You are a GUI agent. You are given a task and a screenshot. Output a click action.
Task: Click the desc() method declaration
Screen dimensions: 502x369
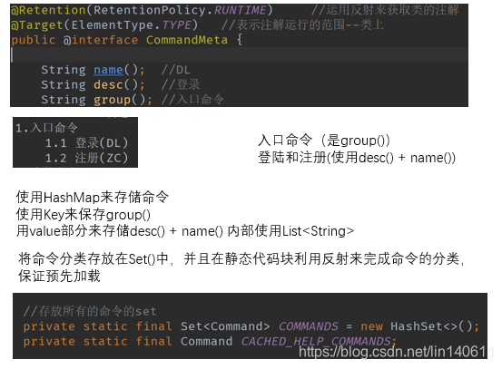(x=93, y=84)
